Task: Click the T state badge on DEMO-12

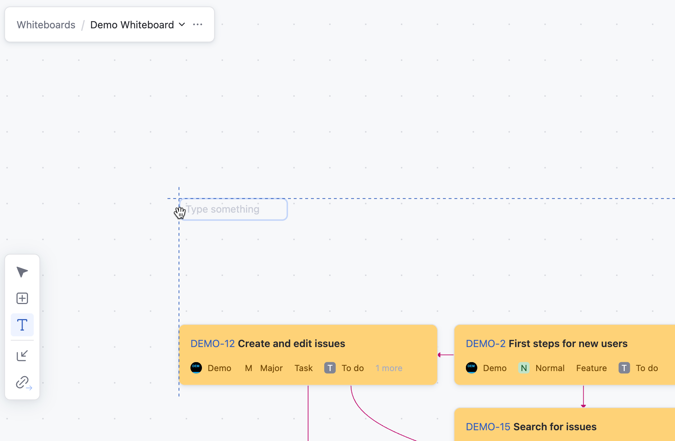Action: 330,368
